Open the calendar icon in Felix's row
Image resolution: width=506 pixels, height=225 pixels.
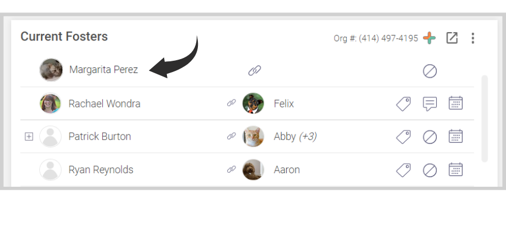(x=455, y=103)
